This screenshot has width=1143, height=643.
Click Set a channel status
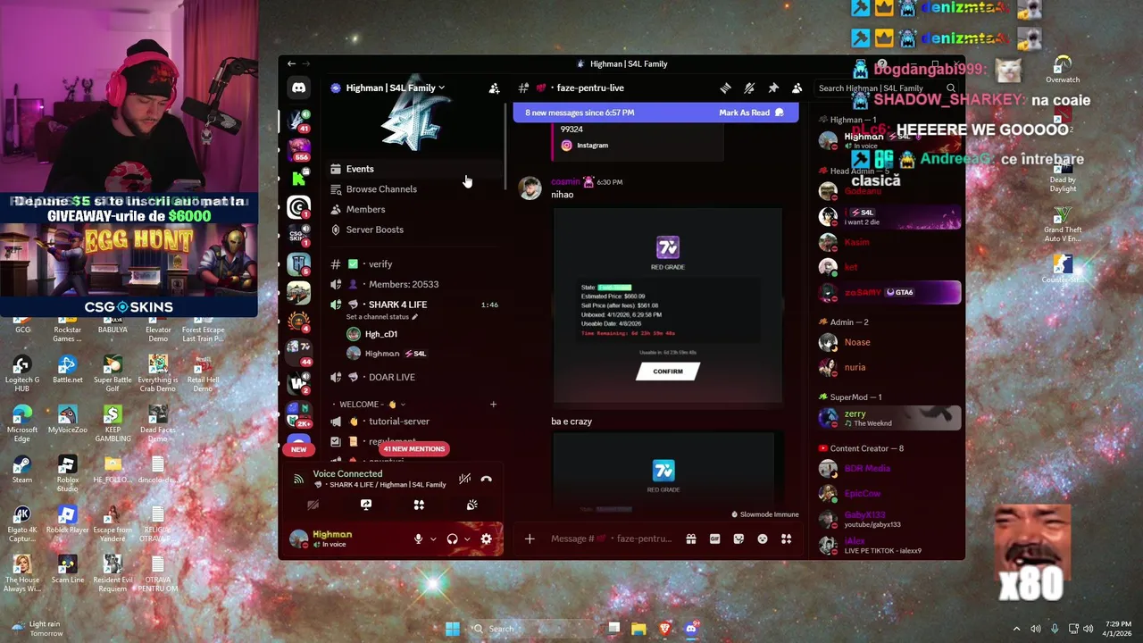pos(381,317)
